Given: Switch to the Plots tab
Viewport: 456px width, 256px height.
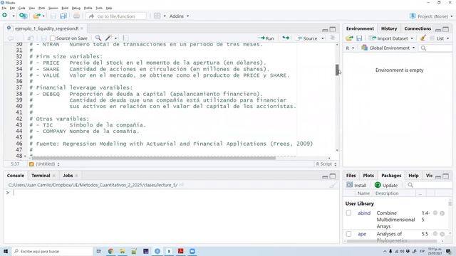Looking at the screenshot, I should (x=368, y=176).
